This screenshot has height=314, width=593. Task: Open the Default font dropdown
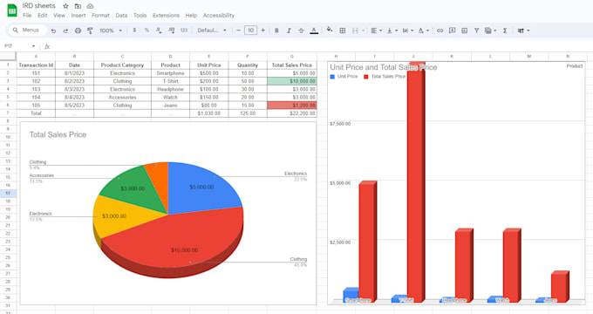(211, 31)
